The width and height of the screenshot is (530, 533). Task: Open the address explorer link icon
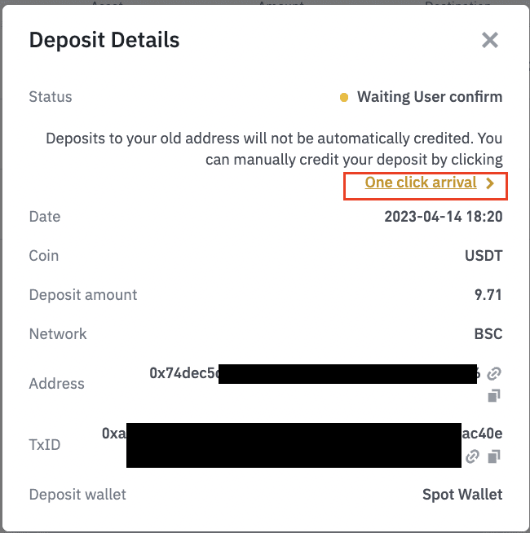493,374
